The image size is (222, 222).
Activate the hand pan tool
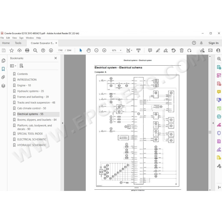point(88,50)
